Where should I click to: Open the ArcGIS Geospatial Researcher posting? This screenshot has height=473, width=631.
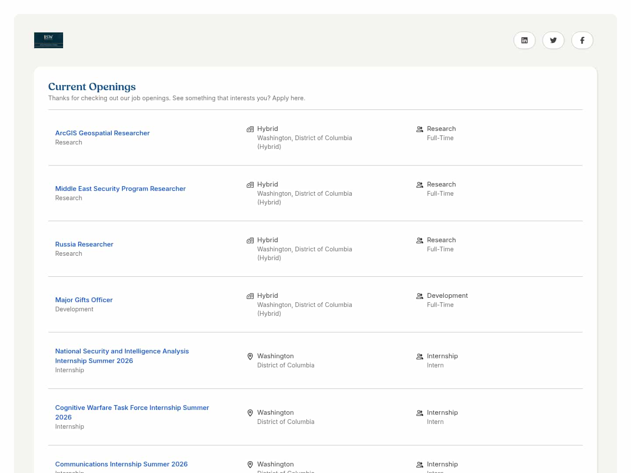pos(102,133)
